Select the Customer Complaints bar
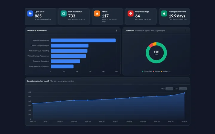The width and height of the screenshot is (215, 134). (65, 61)
